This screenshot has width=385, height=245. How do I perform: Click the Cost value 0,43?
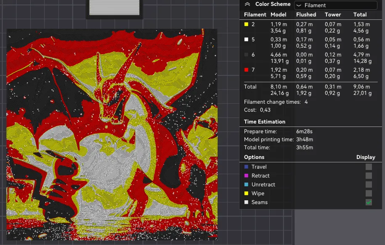pyautogui.click(x=265, y=110)
